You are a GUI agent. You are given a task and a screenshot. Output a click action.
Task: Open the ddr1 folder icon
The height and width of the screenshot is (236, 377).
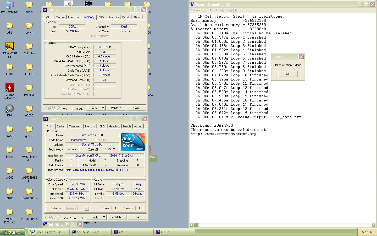(9, 28)
